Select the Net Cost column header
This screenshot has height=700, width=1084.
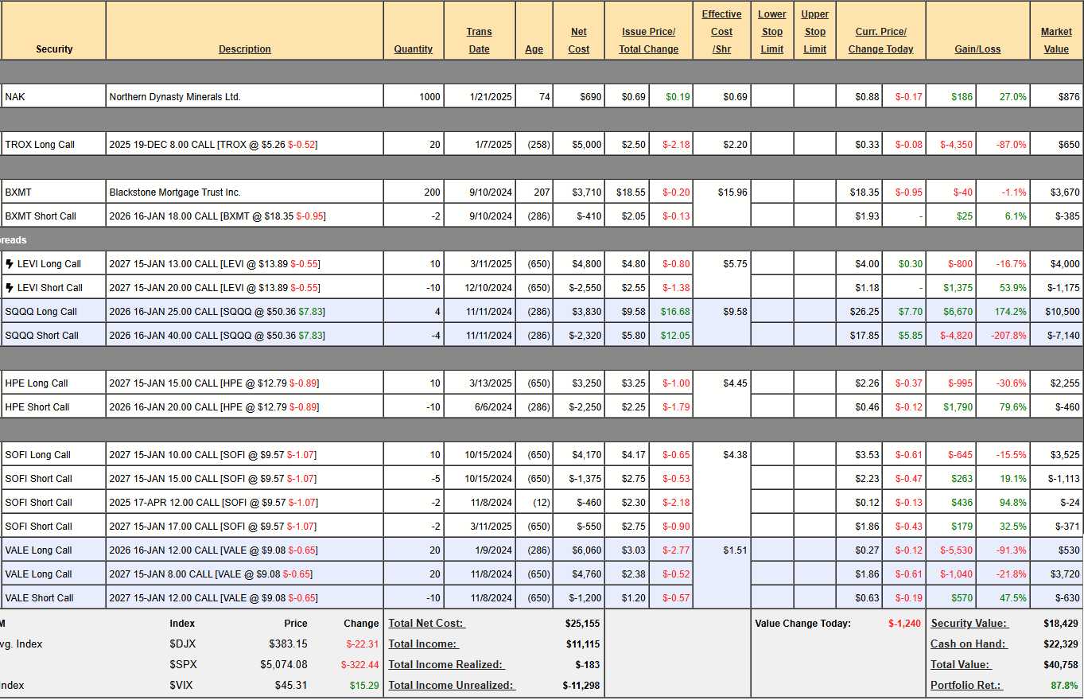(579, 41)
